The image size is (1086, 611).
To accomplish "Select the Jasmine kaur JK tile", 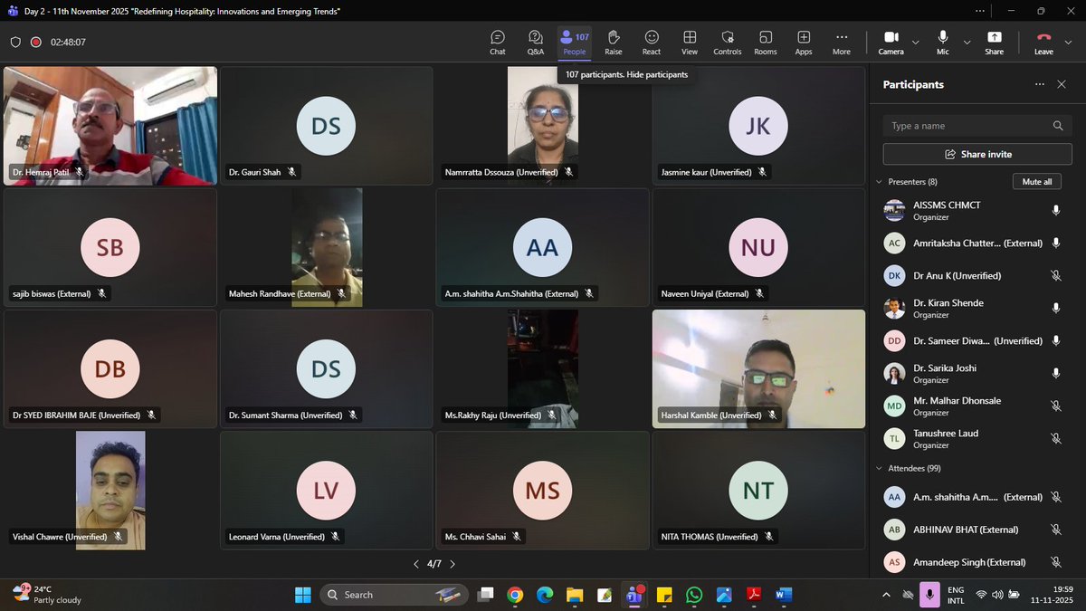I will click(758, 126).
